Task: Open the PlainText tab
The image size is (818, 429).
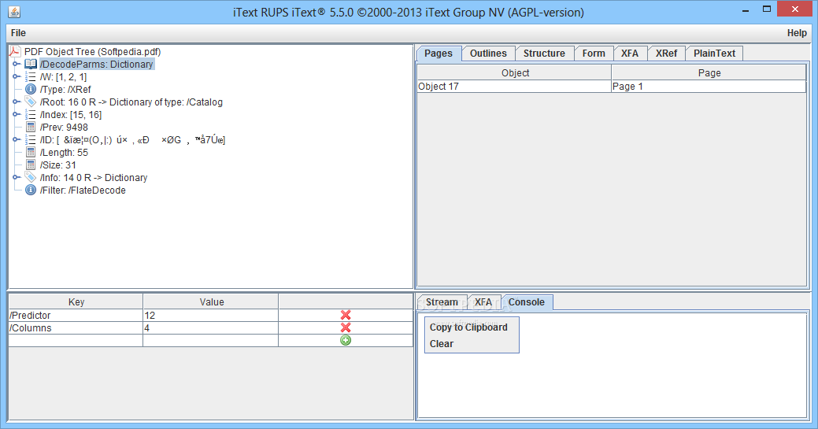Action: (x=714, y=54)
